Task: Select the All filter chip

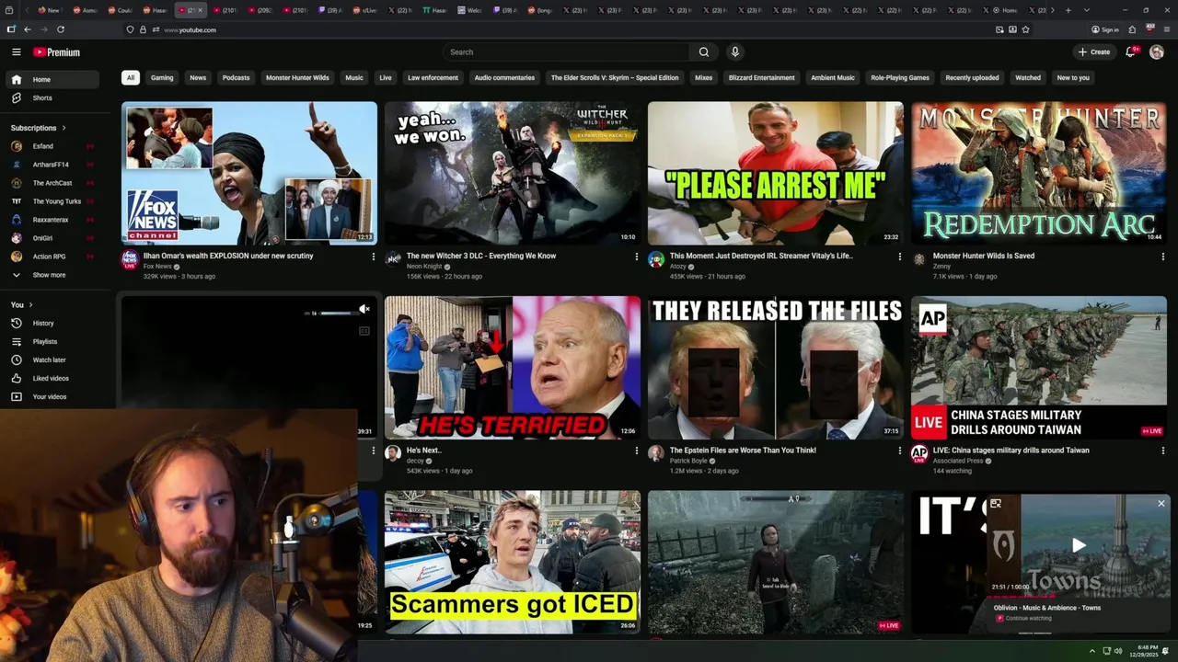Action: pos(131,78)
